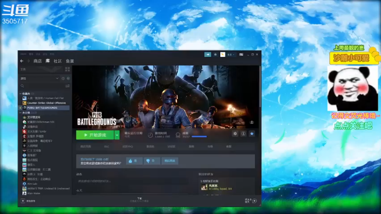Click the PUBG Battlegrounds hero banner

(x=166, y=97)
